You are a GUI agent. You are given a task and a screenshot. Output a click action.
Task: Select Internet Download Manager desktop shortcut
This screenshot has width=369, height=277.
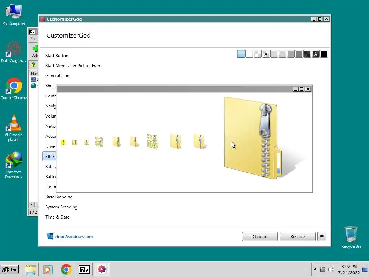tap(14, 165)
